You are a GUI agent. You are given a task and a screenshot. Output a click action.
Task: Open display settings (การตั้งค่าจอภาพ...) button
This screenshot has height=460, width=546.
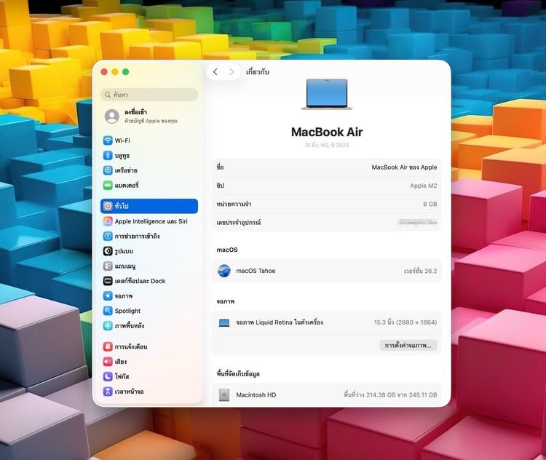coord(408,346)
